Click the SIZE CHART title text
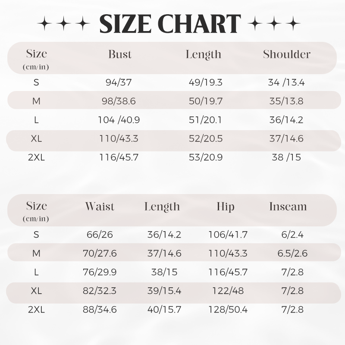The width and height of the screenshot is (345, 345). point(170,24)
